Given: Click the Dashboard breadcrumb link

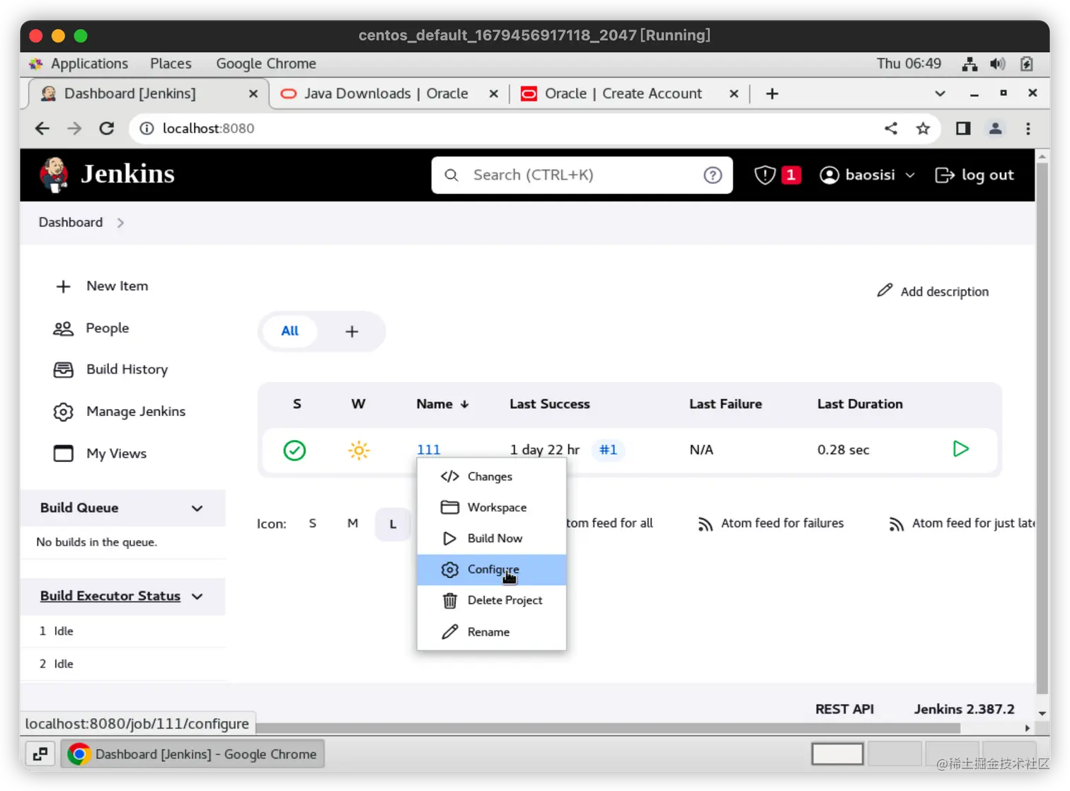Looking at the screenshot, I should point(71,223).
